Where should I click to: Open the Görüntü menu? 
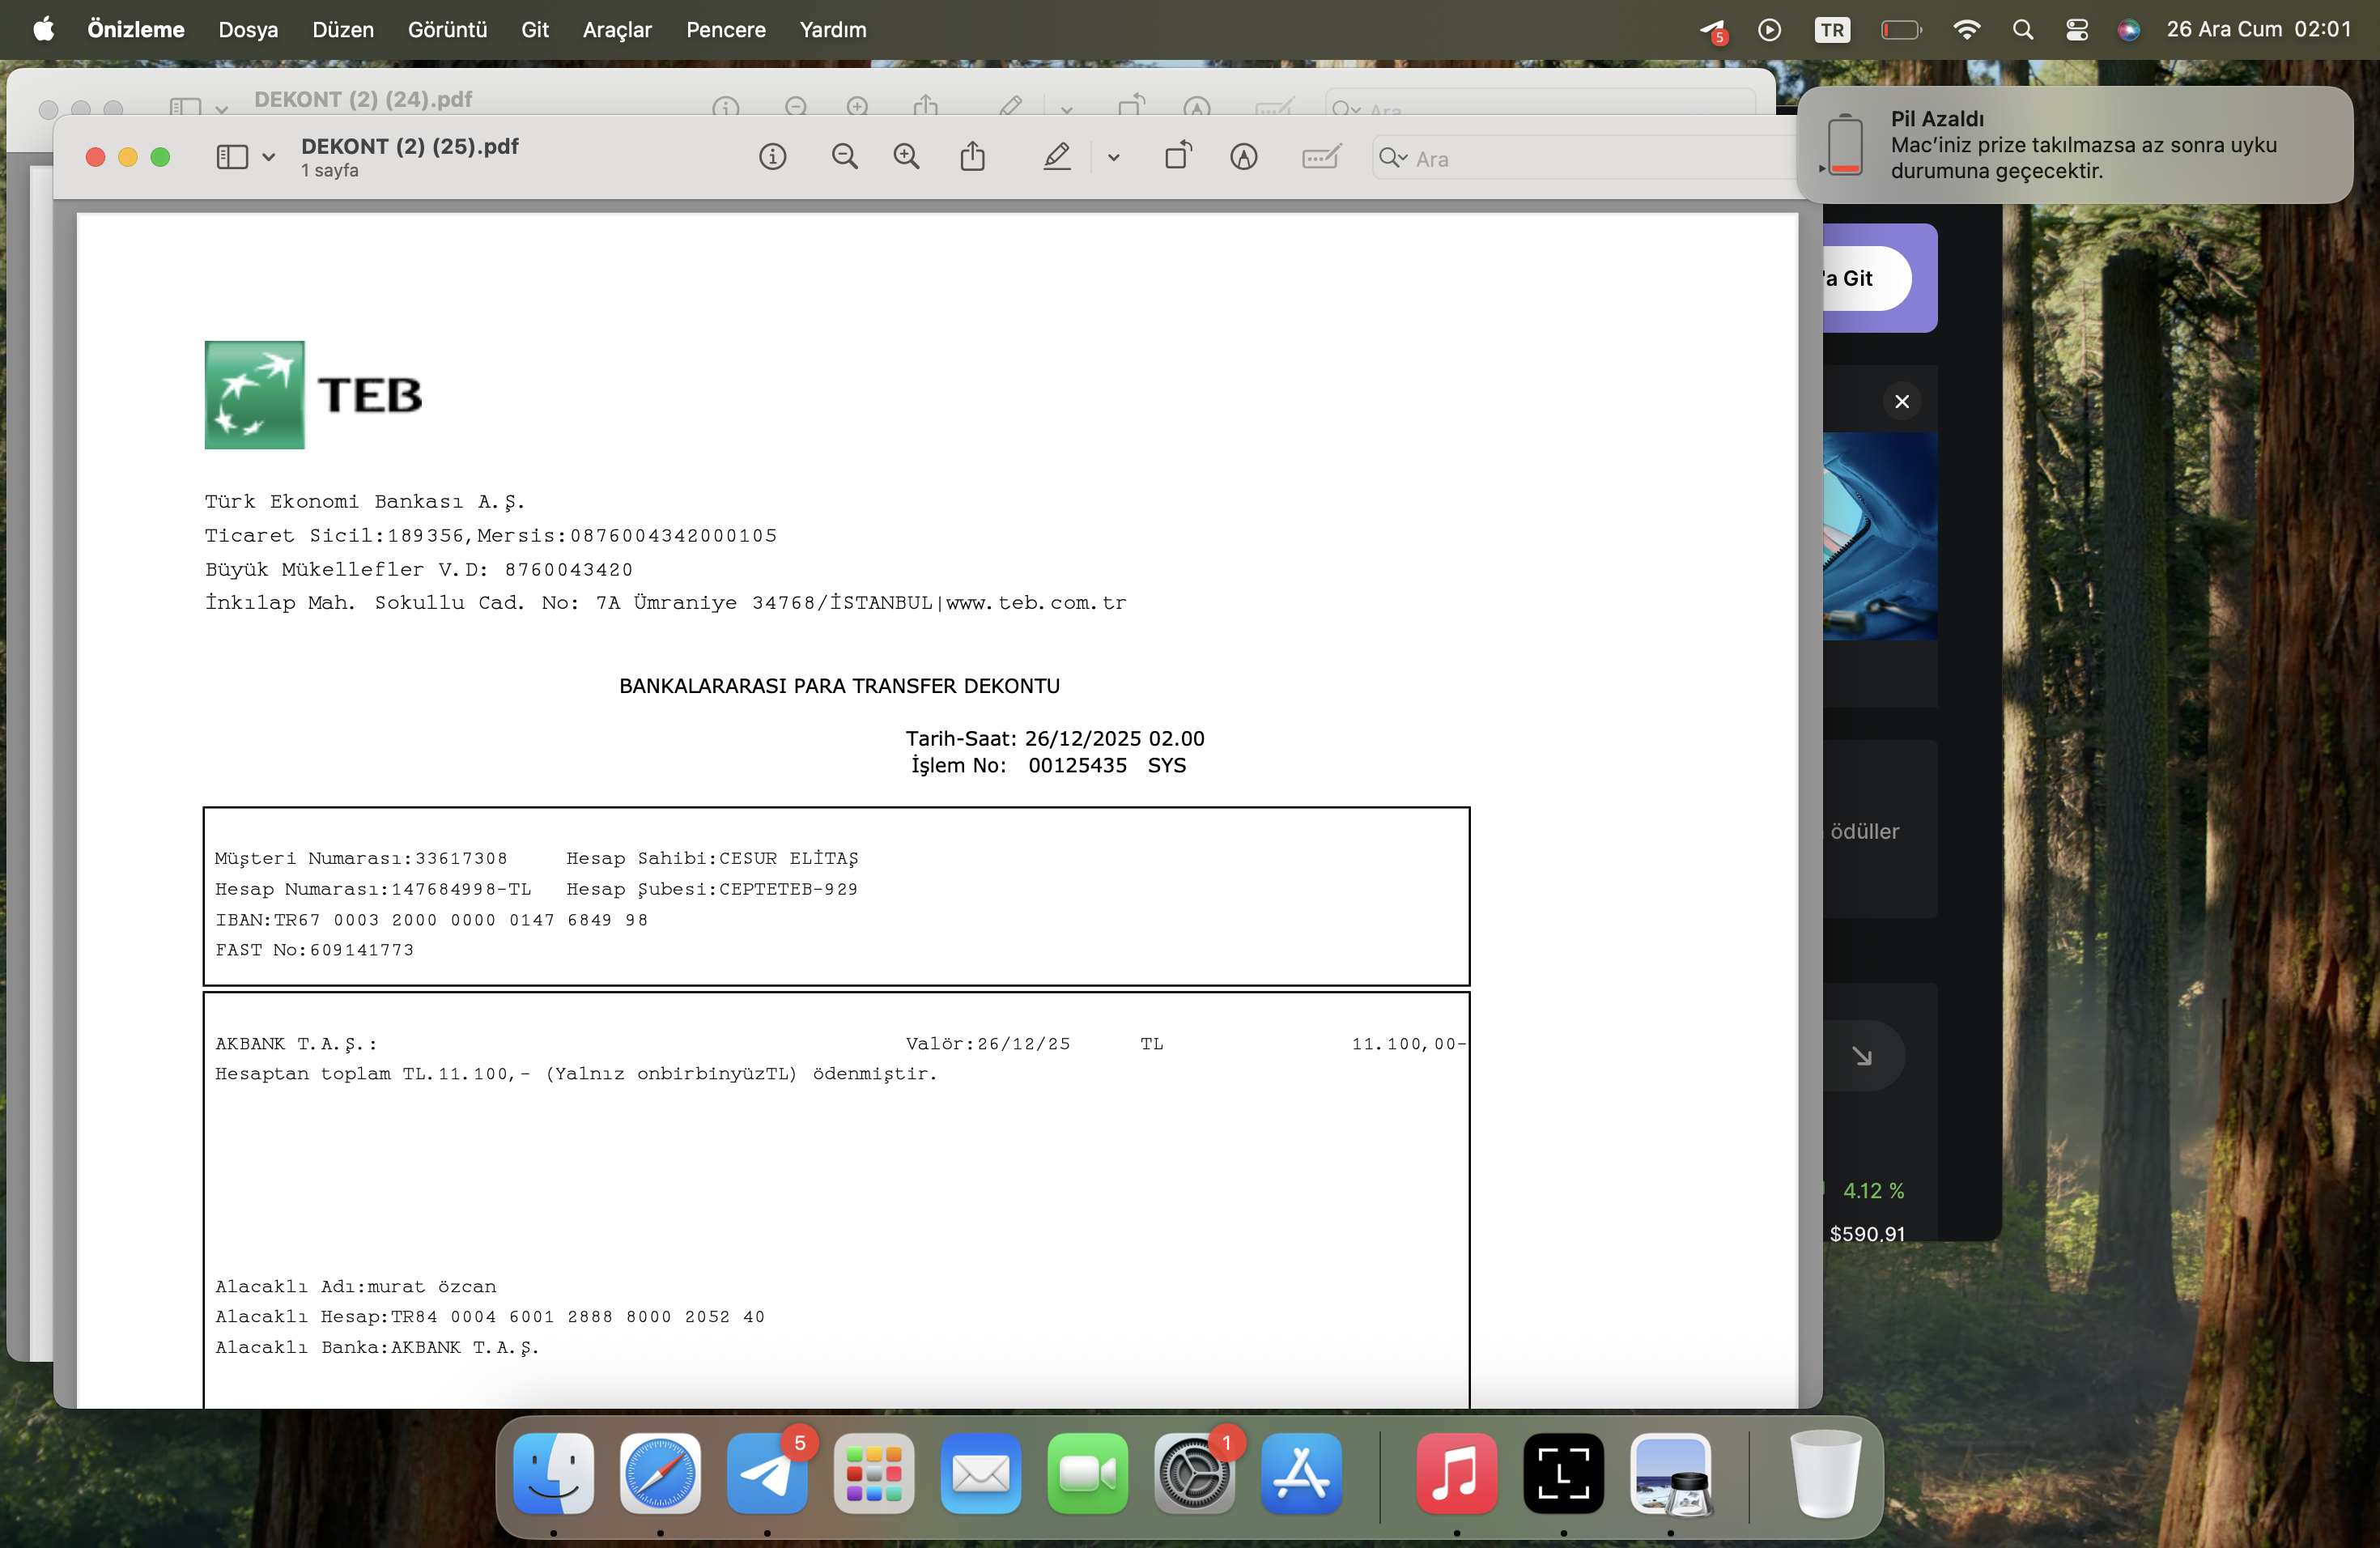[x=447, y=30]
